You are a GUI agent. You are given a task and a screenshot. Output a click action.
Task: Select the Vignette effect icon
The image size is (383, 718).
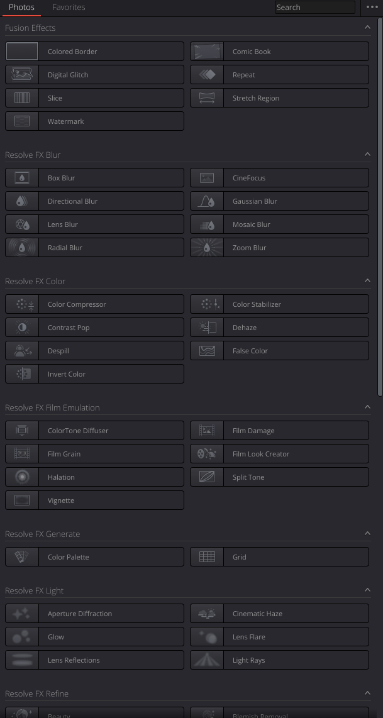coord(22,500)
